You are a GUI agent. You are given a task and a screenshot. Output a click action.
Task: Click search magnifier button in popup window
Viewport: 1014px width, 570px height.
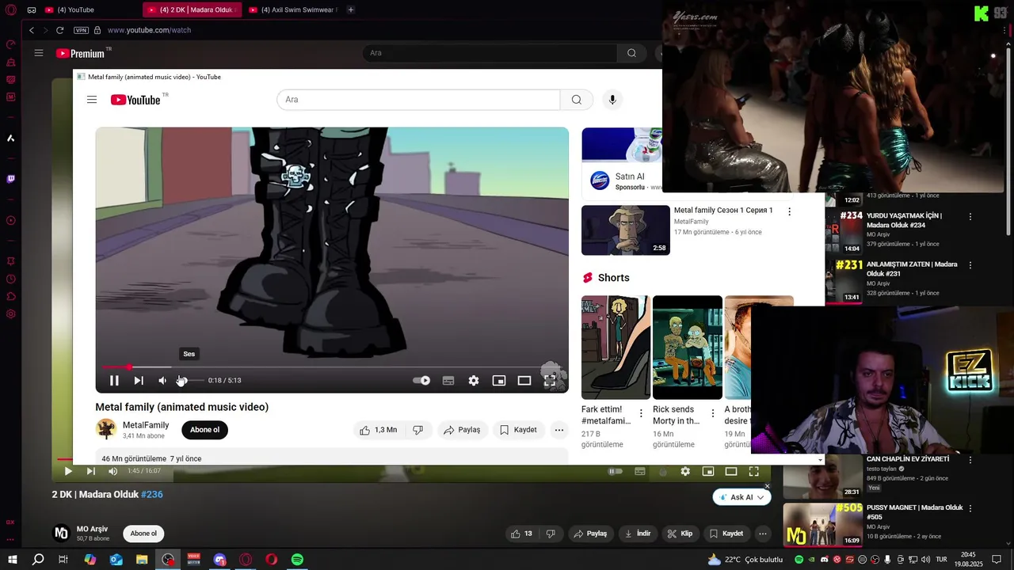(577, 100)
